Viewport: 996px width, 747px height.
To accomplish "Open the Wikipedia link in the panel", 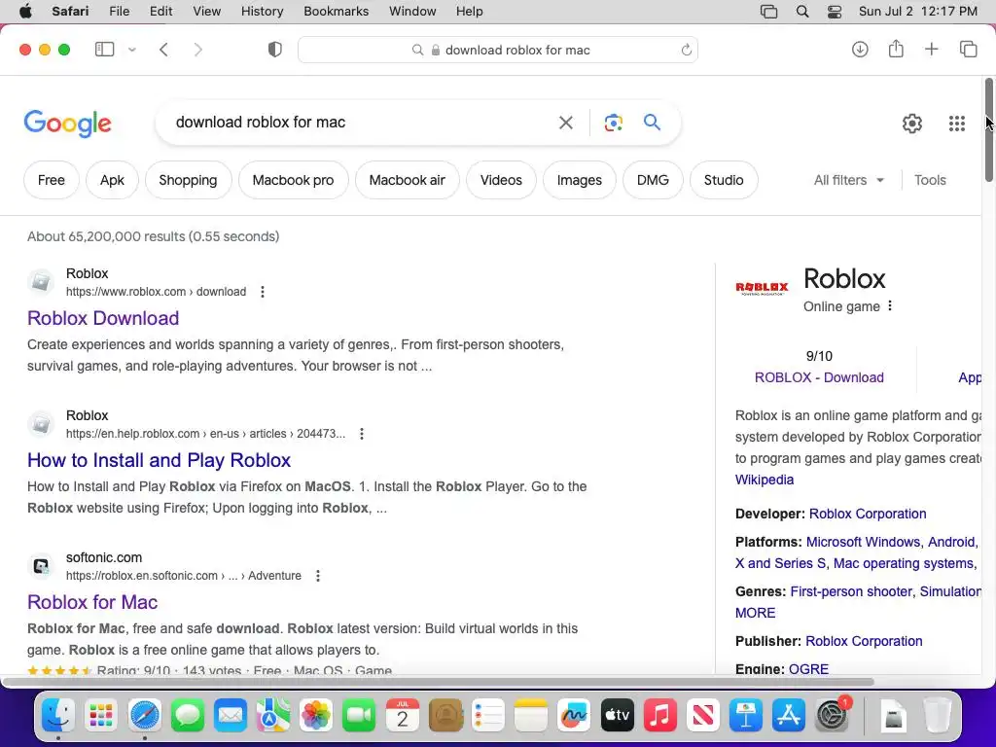I will [x=765, y=480].
